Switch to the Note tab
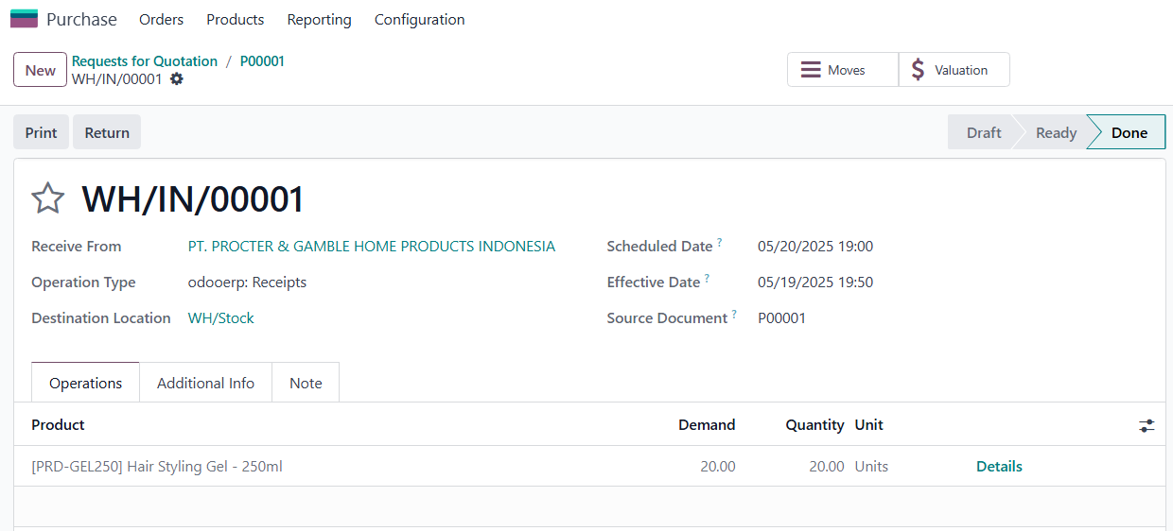This screenshot has width=1173, height=531. click(306, 383)
